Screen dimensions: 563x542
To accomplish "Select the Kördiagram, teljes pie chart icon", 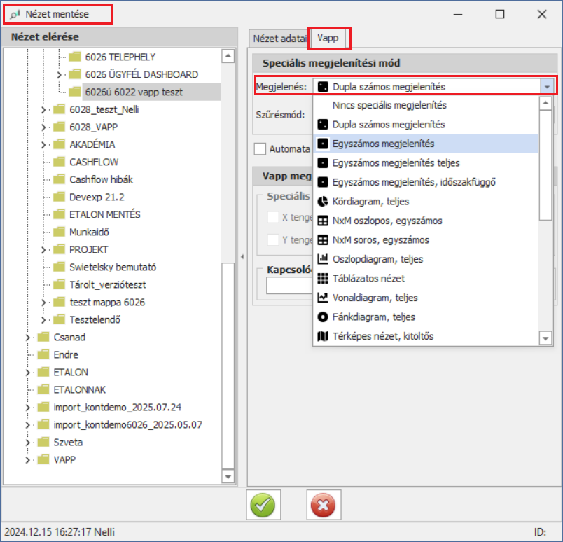I will pyautogui.click(x=323, y=202).
